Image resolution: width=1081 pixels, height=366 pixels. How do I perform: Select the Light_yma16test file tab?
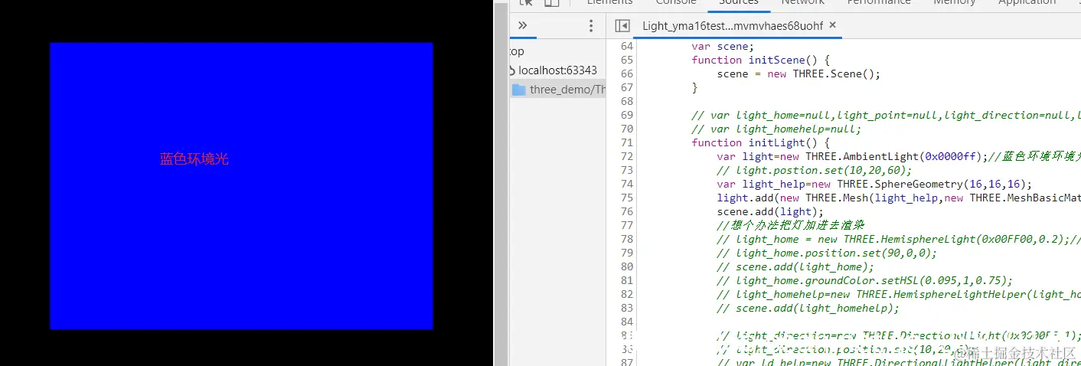click(x=732, y=26)
